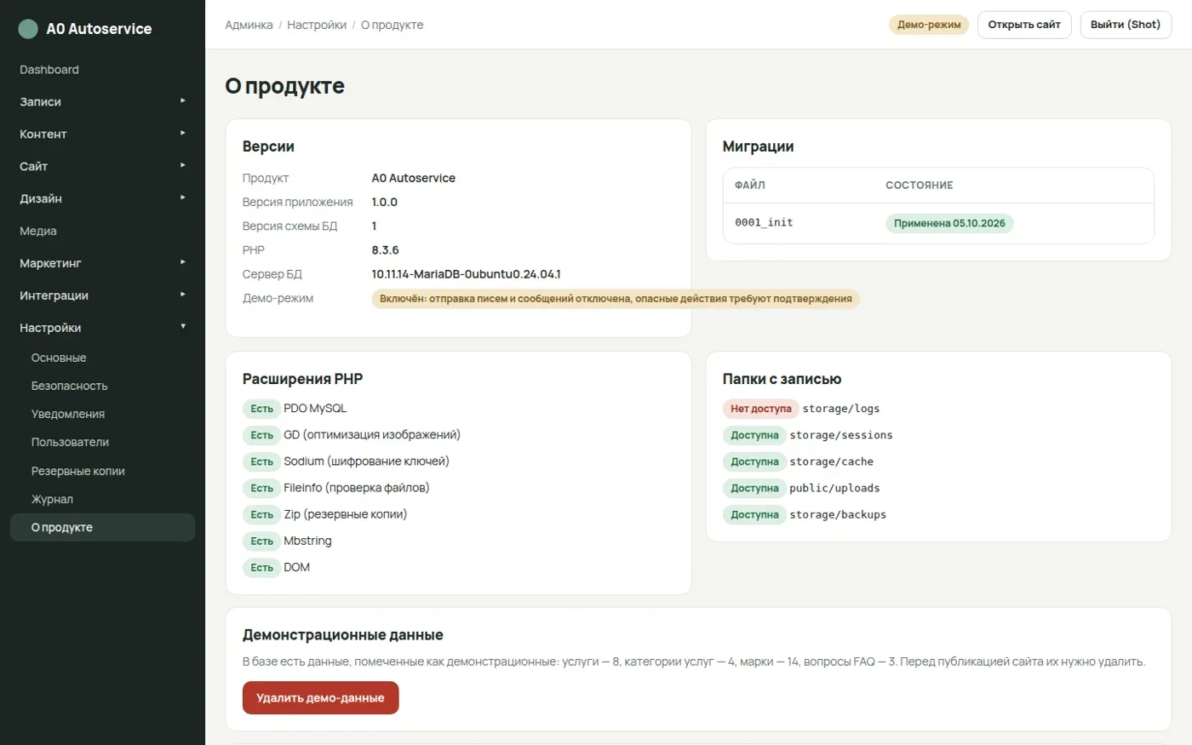Click the storage/cache folder path

pyautogui.click(x=831, y=461)
